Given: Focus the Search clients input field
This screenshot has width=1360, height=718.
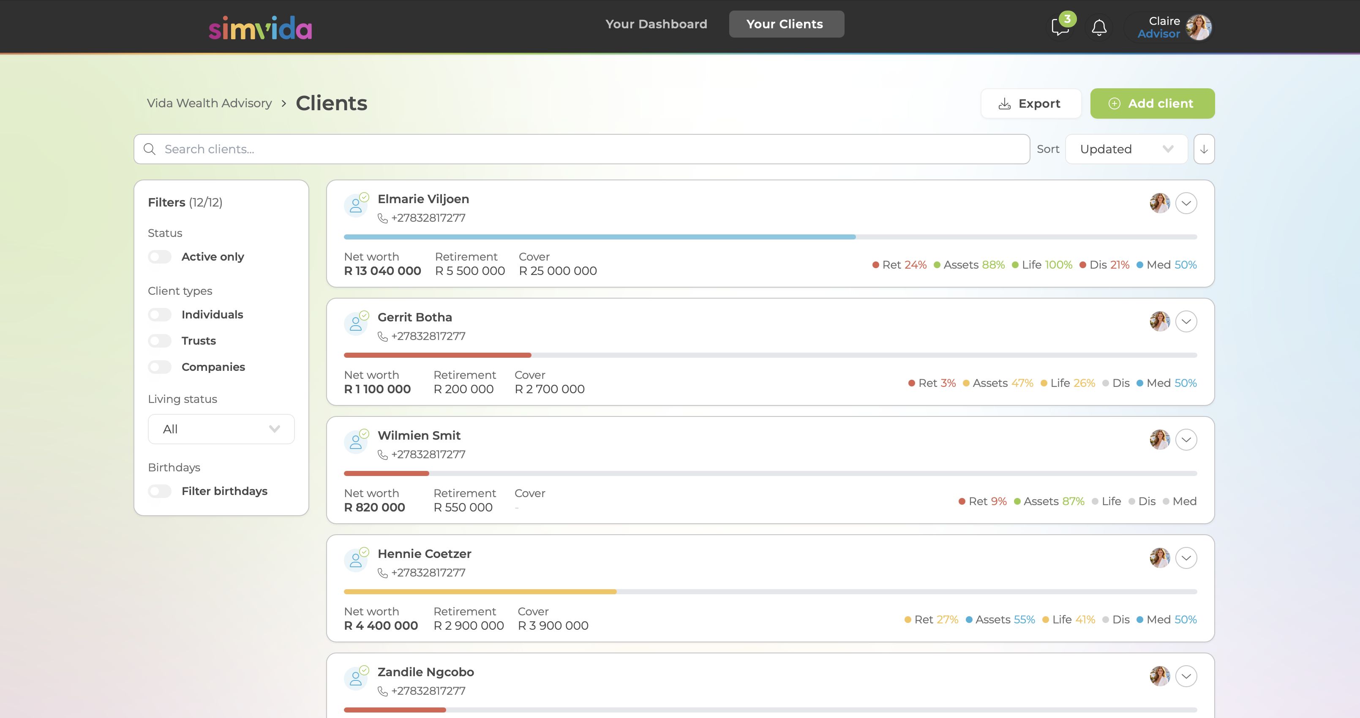Looking at the screenshot, I should pos(582,150).
